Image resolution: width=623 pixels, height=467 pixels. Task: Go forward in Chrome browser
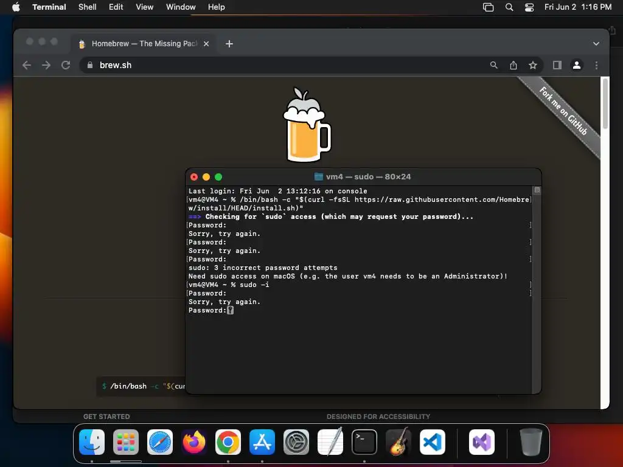tap(46, 65)
